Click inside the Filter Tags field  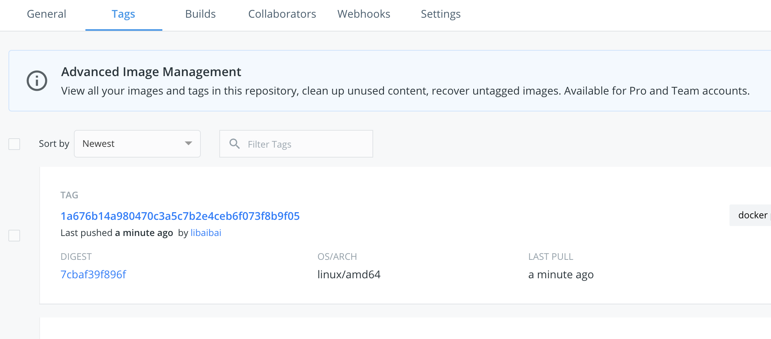click(x=296, y=144)
